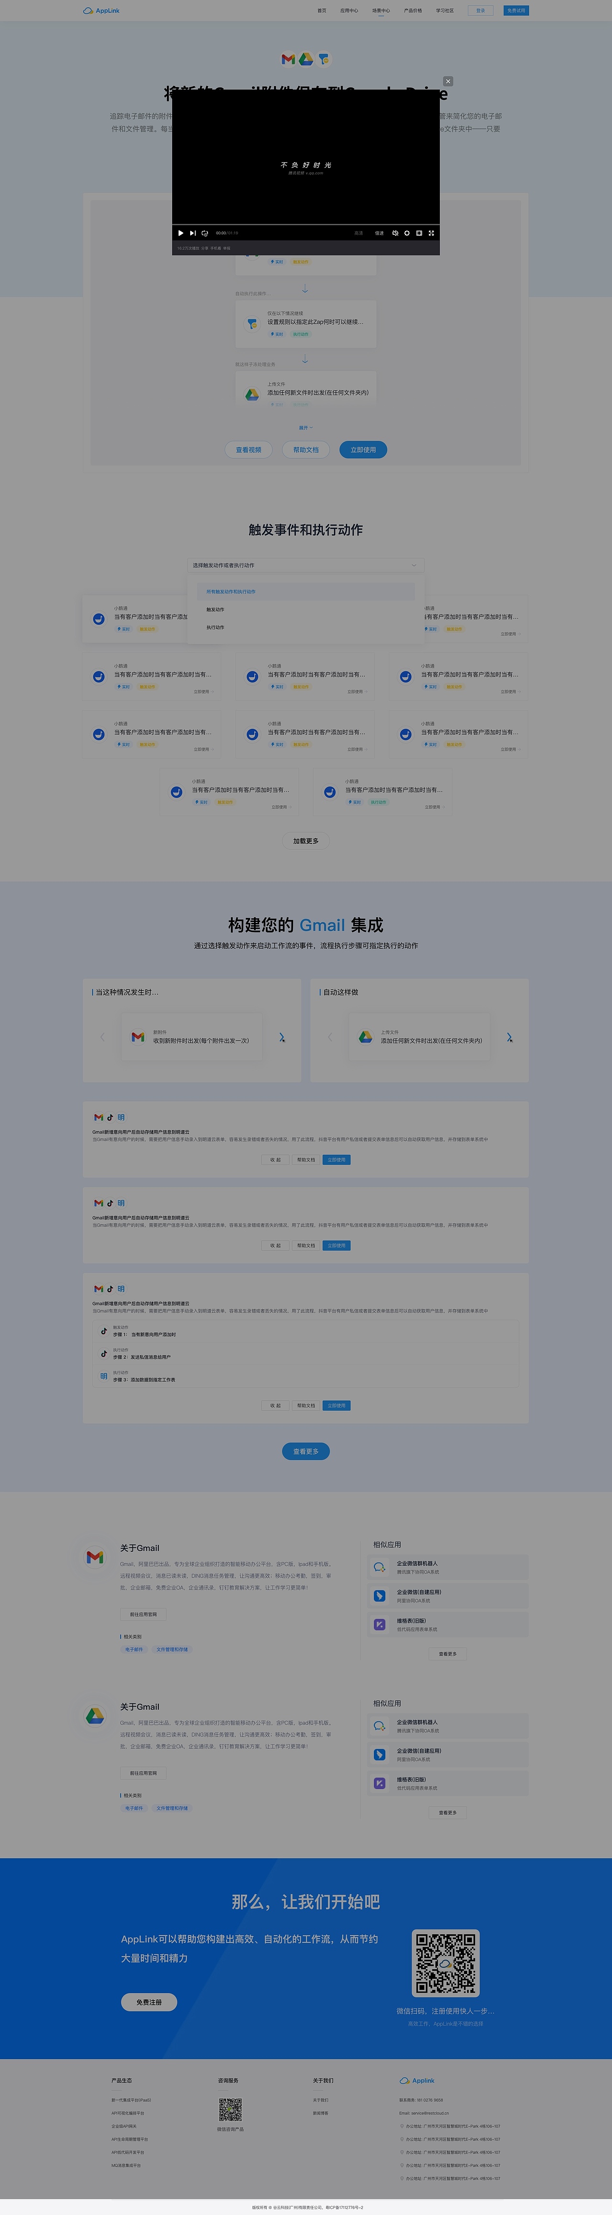Click 加载更多 below action cards

306,841
